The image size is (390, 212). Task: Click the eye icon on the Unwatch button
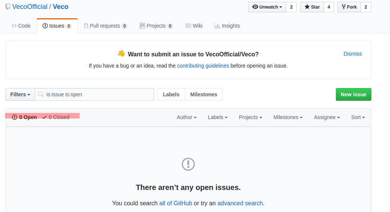pos(255,7)
